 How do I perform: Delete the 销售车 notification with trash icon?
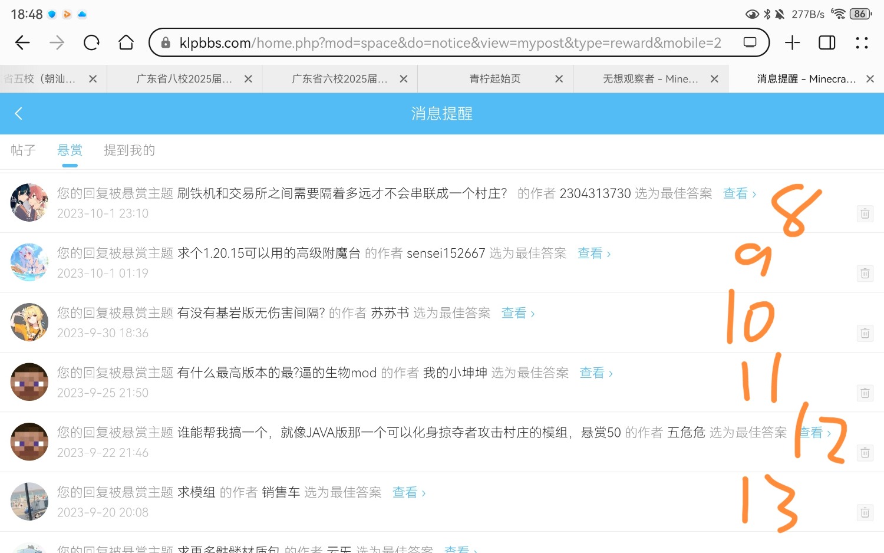tap(865, 512)
